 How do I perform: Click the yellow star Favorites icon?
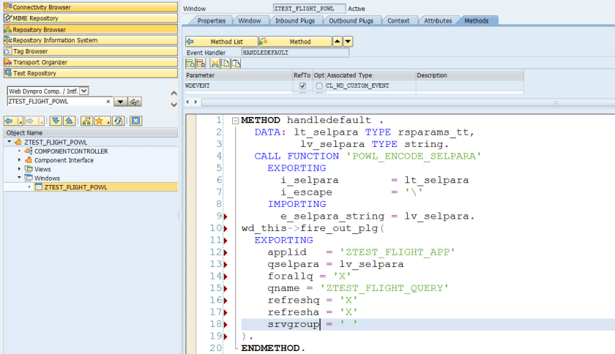(x=98, y=121)
